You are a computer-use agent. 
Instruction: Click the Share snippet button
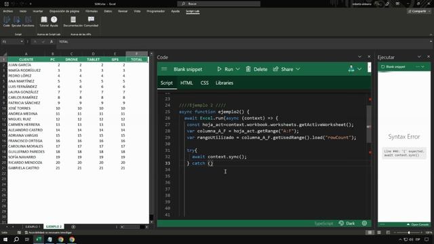[x=283, y=69]
